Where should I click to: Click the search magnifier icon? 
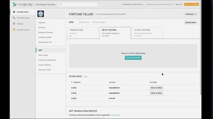point(61,5)
